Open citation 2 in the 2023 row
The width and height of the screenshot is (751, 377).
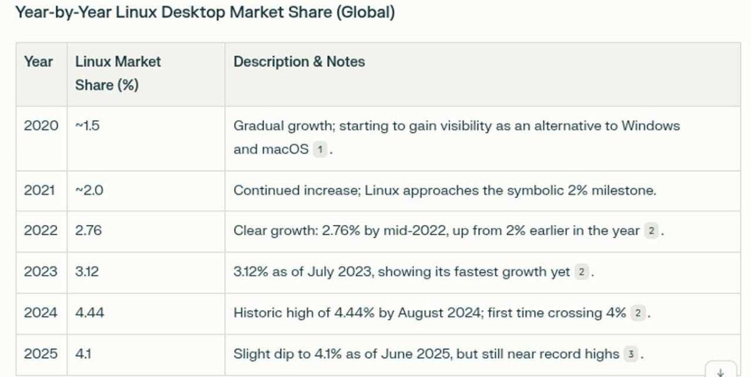tap(582, 272)
